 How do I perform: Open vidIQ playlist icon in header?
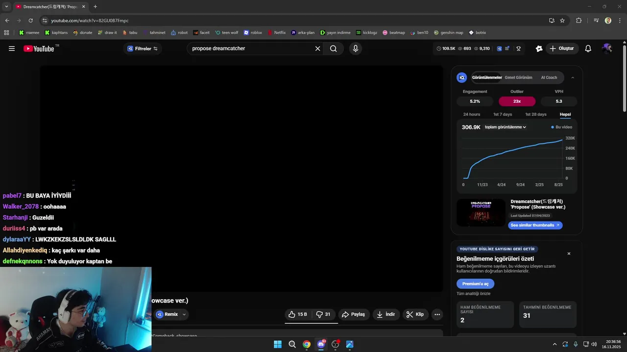[x=507, y=48]
